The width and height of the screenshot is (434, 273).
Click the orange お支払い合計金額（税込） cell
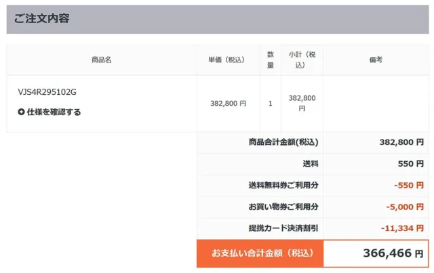pos(260,253)
